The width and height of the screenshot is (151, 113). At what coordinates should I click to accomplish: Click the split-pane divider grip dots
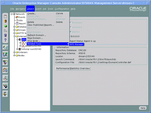pyautogui.click(x=51, y=62)
